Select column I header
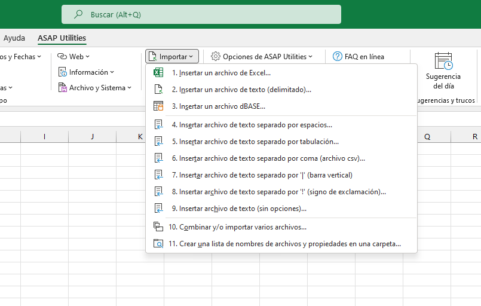Screen dimensions: 481x306 [44, 137]
